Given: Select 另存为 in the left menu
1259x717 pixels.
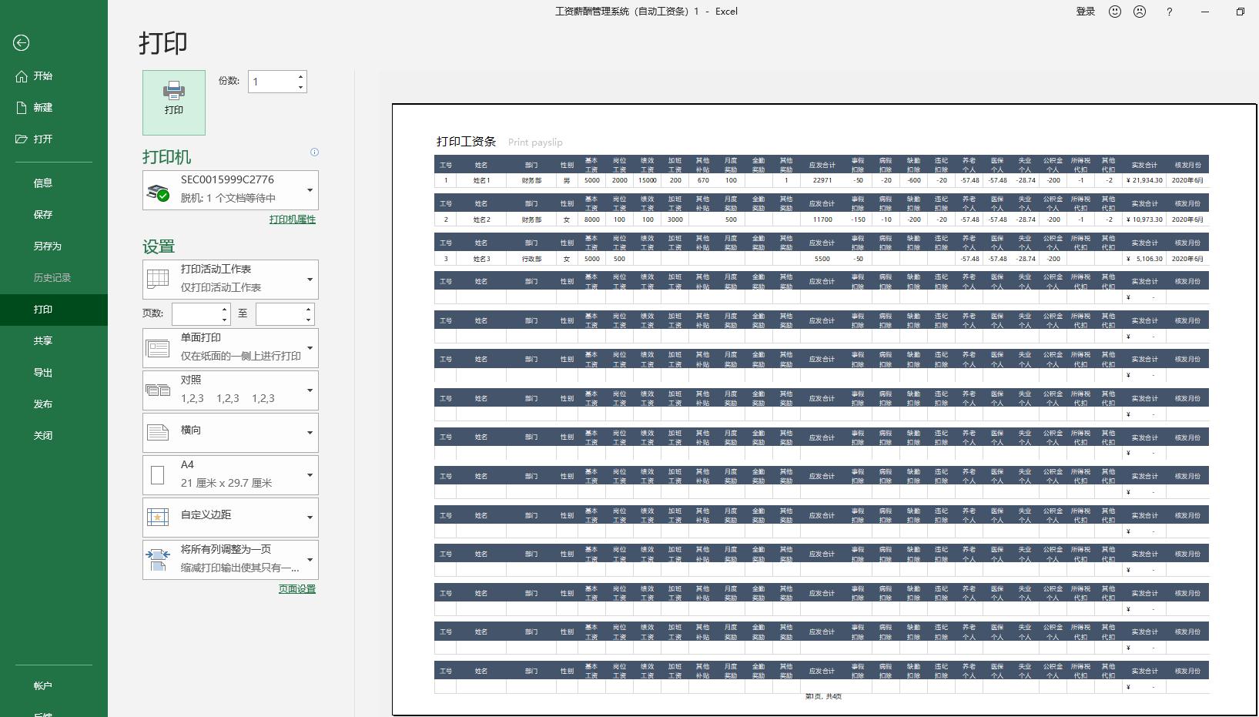Looking at the screenshot, I should coord(47,246).
